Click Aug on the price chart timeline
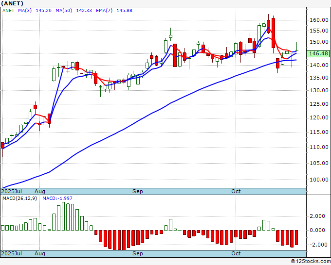 (40, 191)
